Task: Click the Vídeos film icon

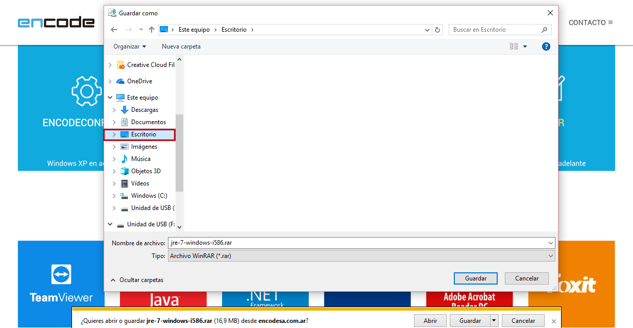Action: [125, 183]
